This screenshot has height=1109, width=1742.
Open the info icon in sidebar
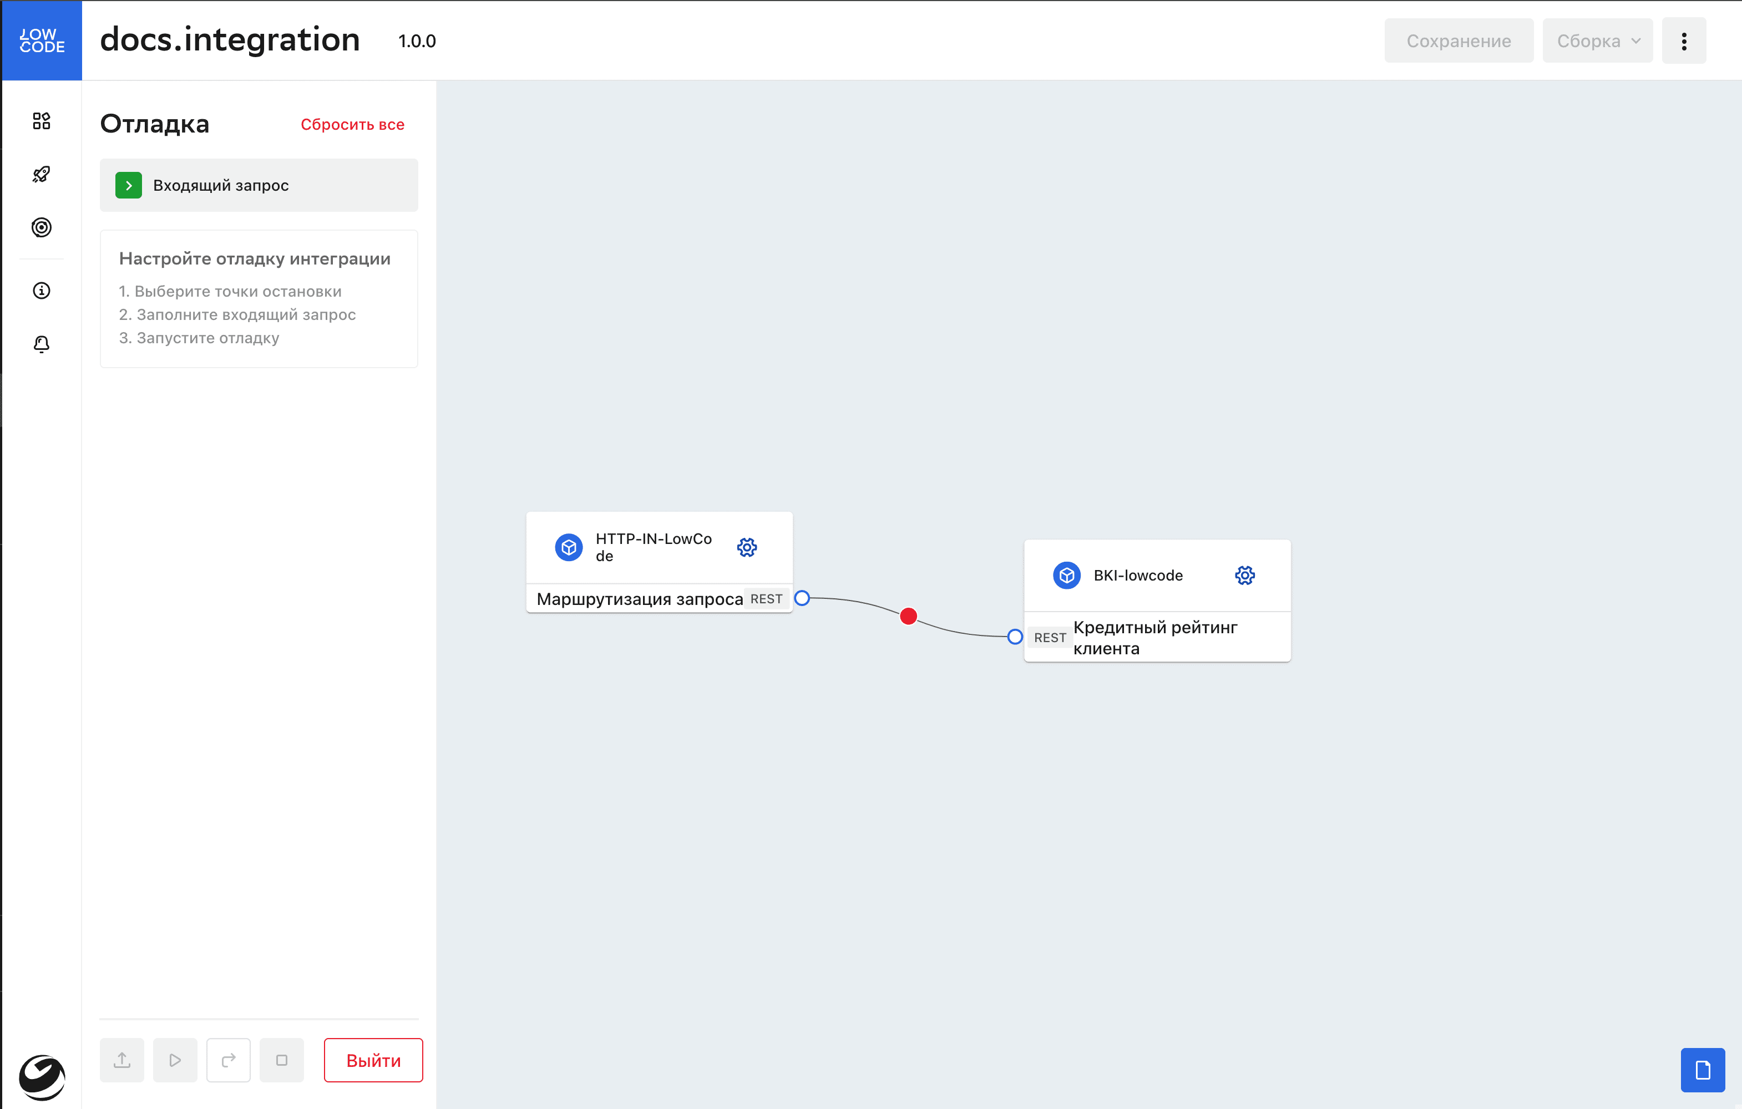pos(41,291)
